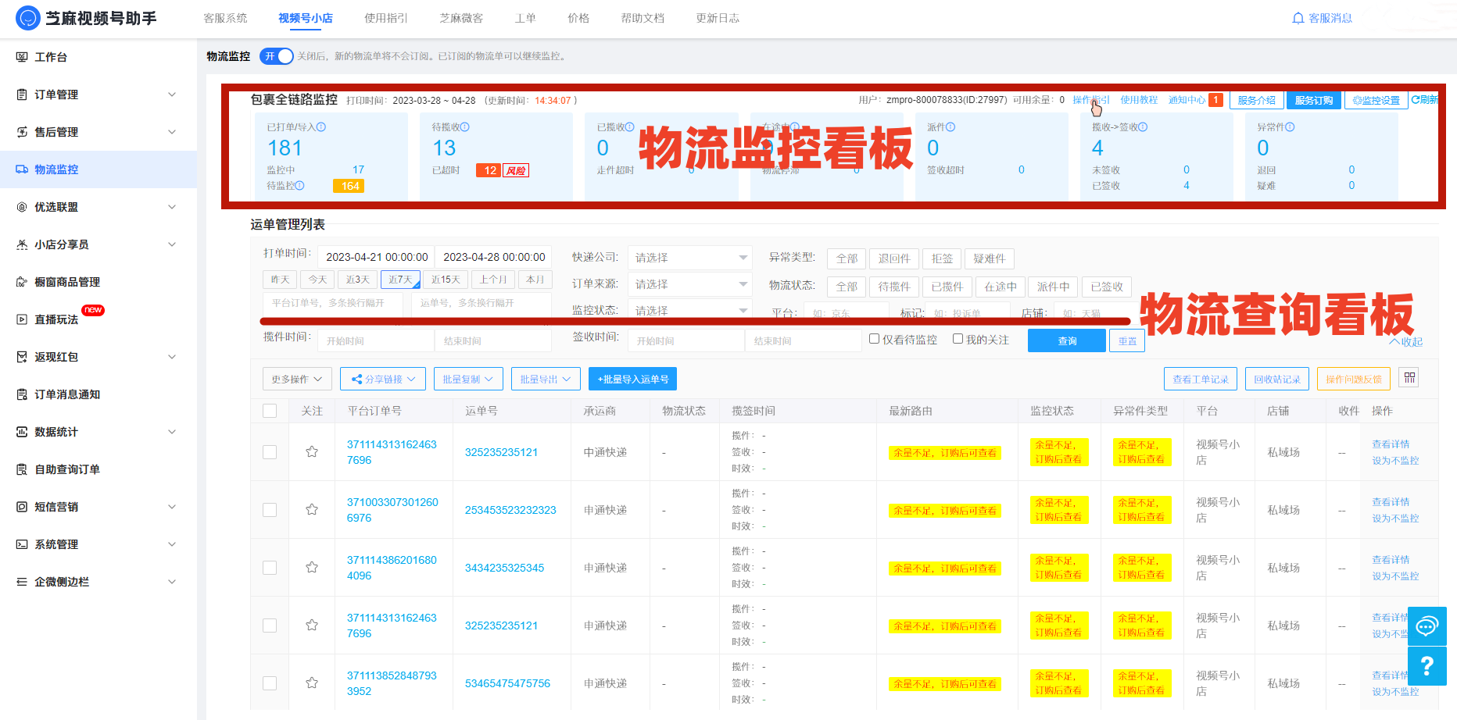The image size is (1457, 720).
Task: Click the 橱窗商品管理 sidebar icon
Action: tap(22, 282)
